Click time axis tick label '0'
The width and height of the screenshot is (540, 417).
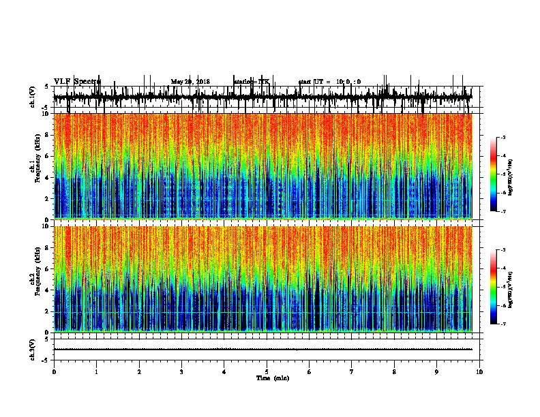coord(54,372)
